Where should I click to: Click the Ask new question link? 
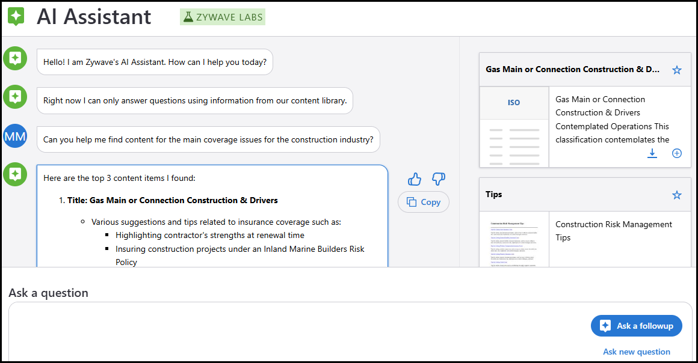click(x=636, y=352)
